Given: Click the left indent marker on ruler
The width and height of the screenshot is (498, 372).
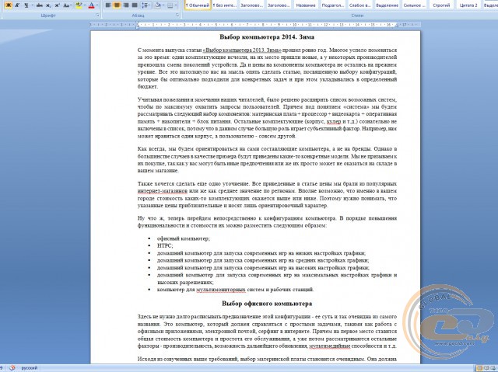Looking at the screenshot, I should [137, 26].
